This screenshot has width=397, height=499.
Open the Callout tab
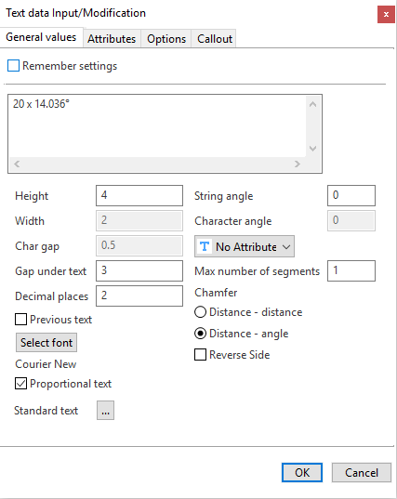214,39
